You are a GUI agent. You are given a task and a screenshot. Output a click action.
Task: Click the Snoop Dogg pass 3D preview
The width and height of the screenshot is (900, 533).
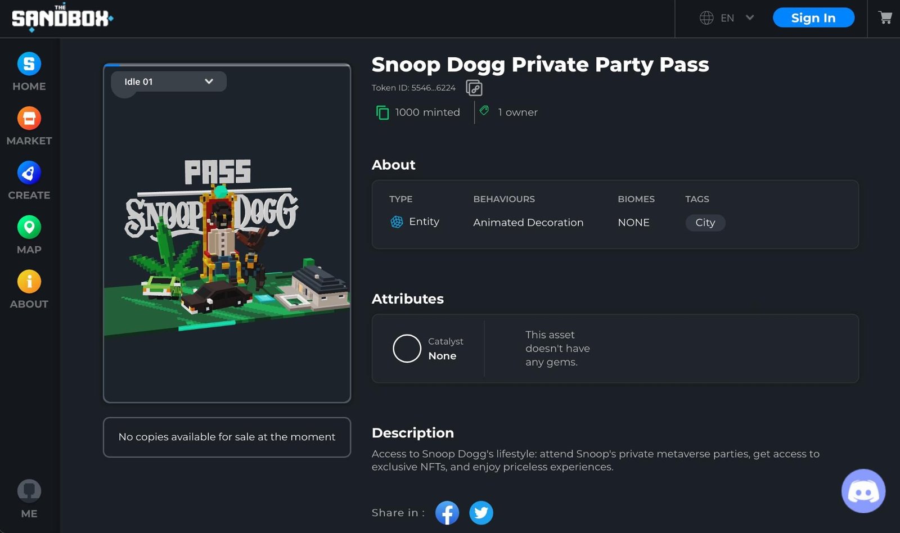pos(227,233)
